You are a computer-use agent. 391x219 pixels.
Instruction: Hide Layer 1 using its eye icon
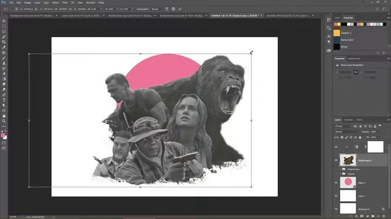pos(336,196)
